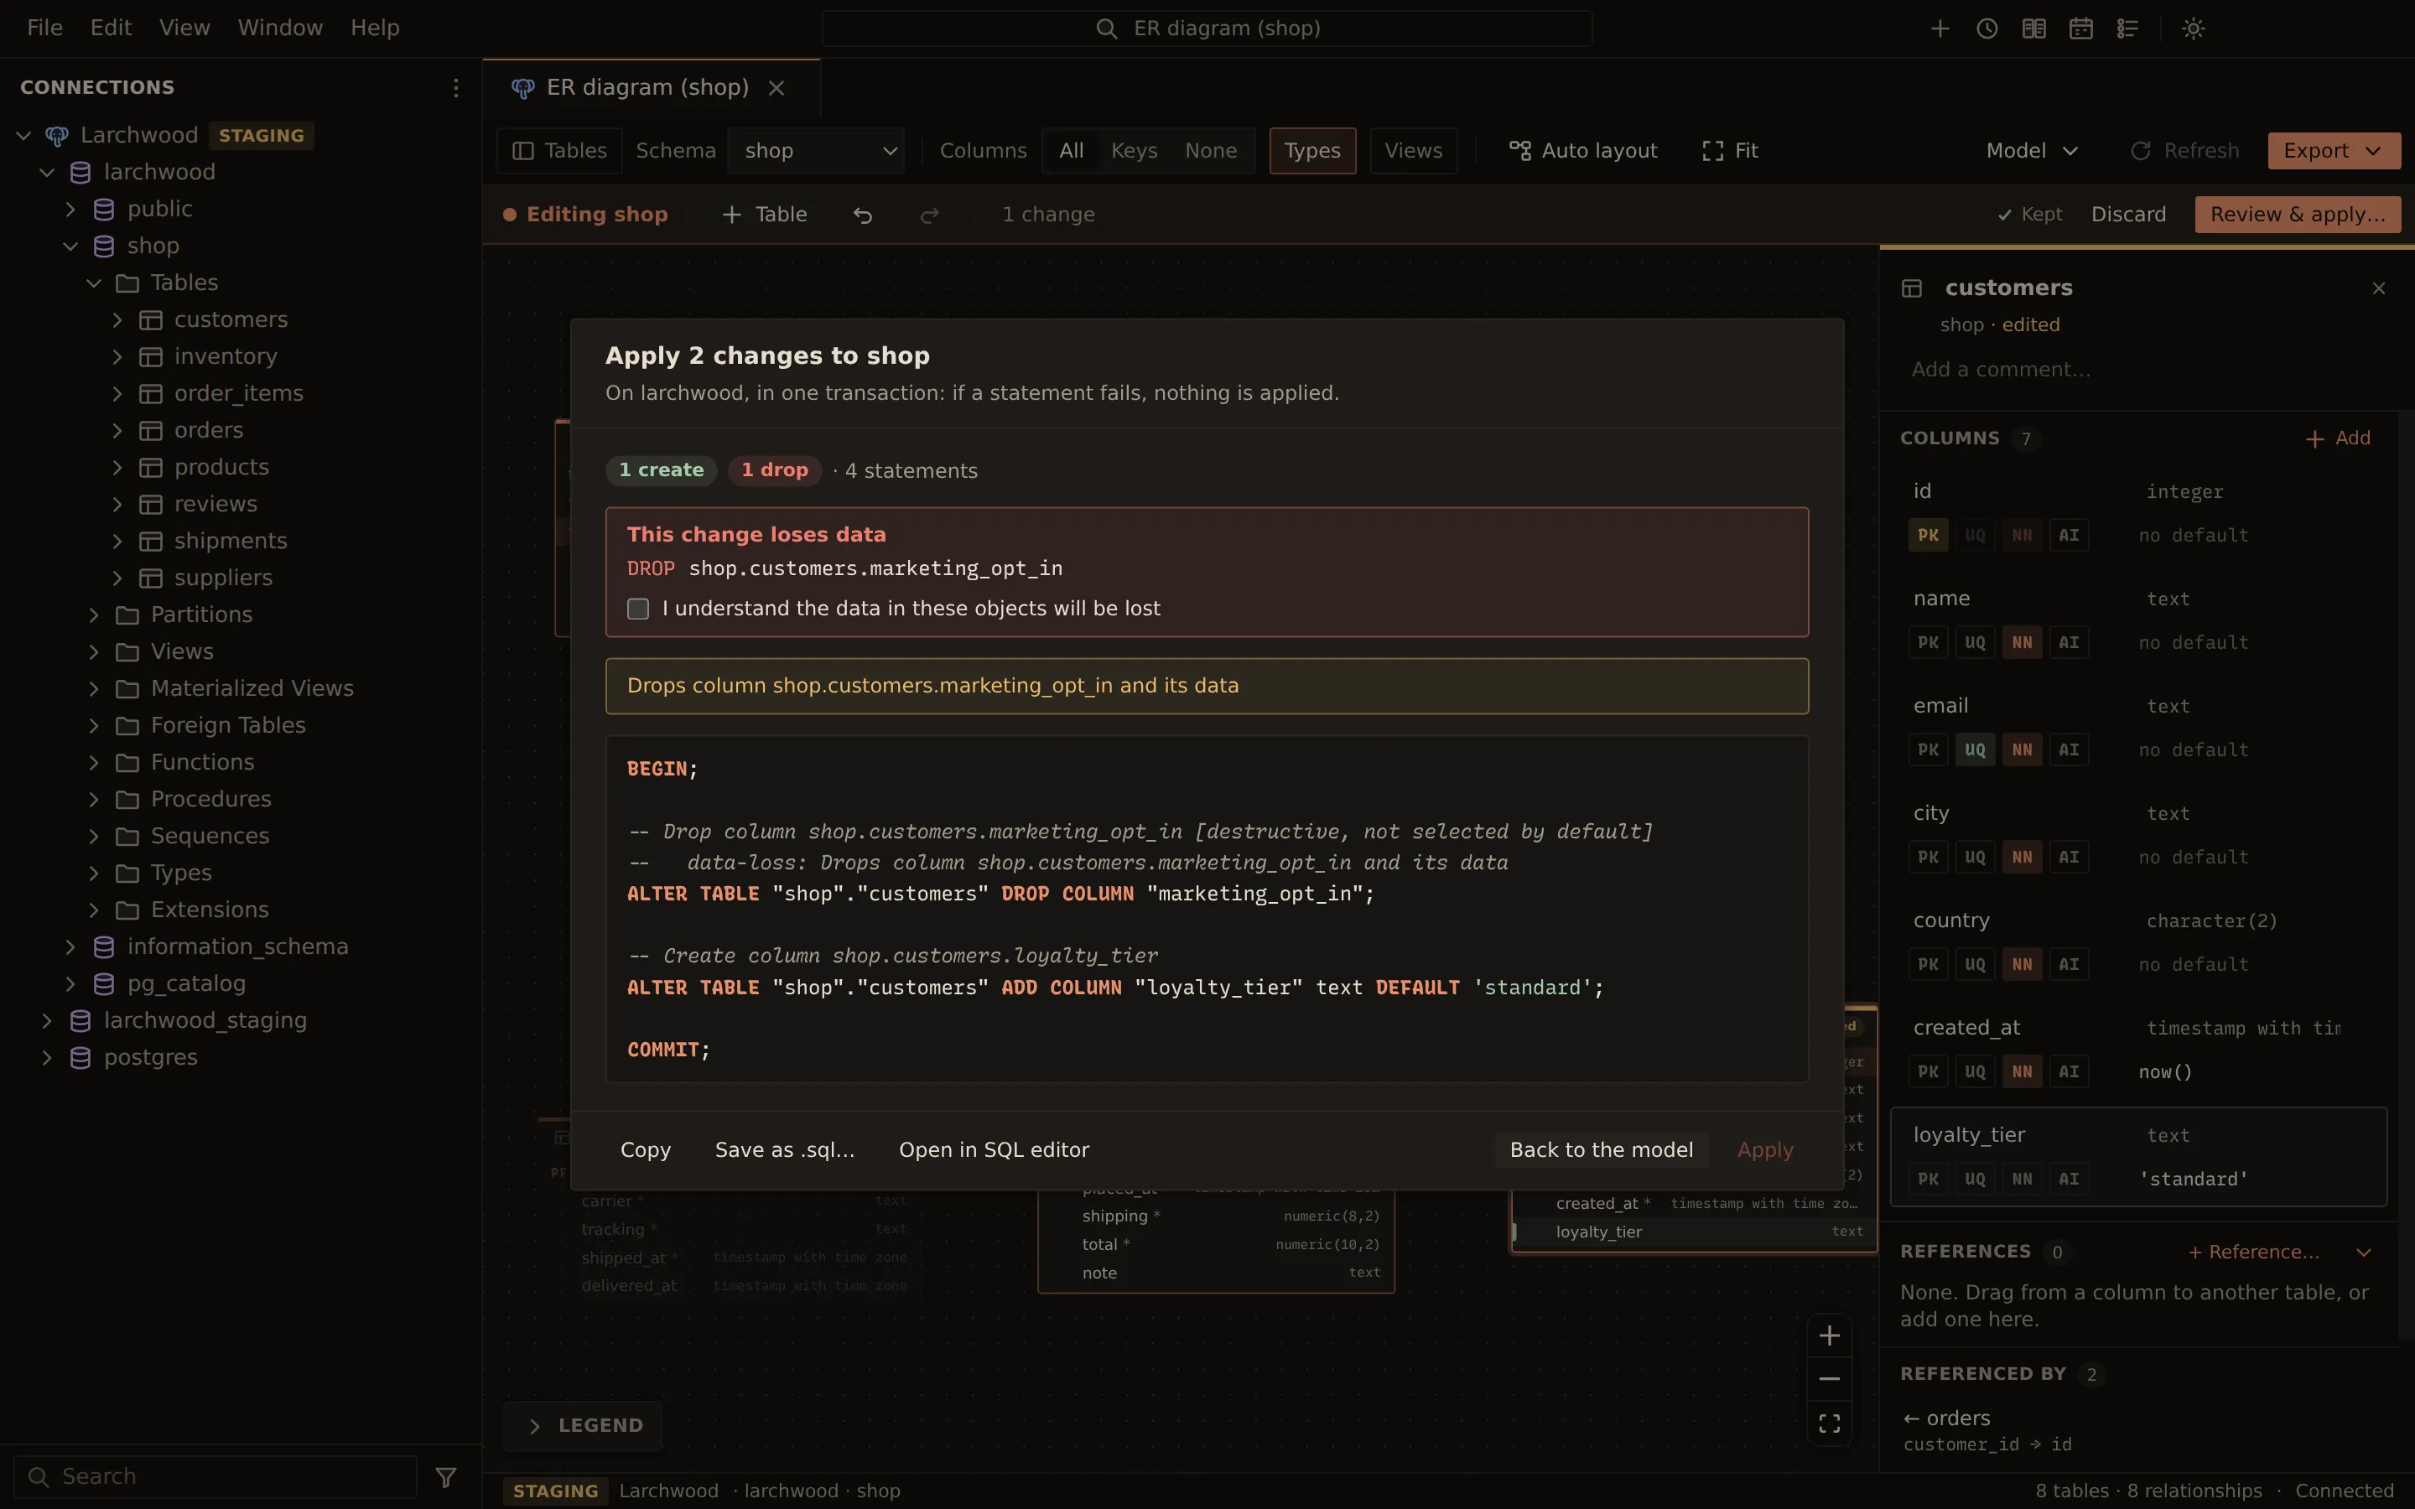Expand the LEGEND panel
2415x1509 pixels.
tap(584, 1425)
